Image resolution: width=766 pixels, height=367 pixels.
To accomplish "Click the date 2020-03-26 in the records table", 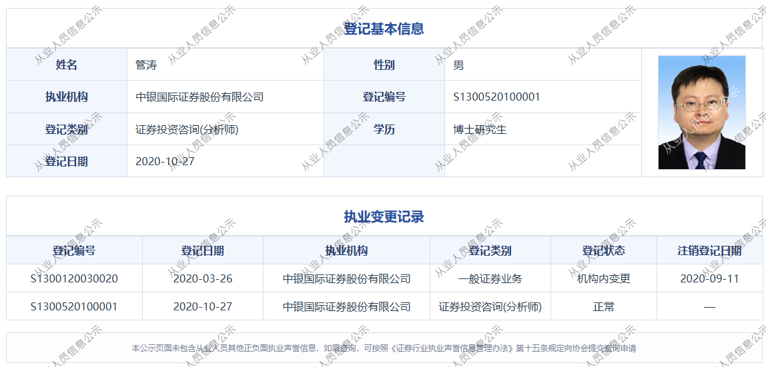I will [203, 279].
